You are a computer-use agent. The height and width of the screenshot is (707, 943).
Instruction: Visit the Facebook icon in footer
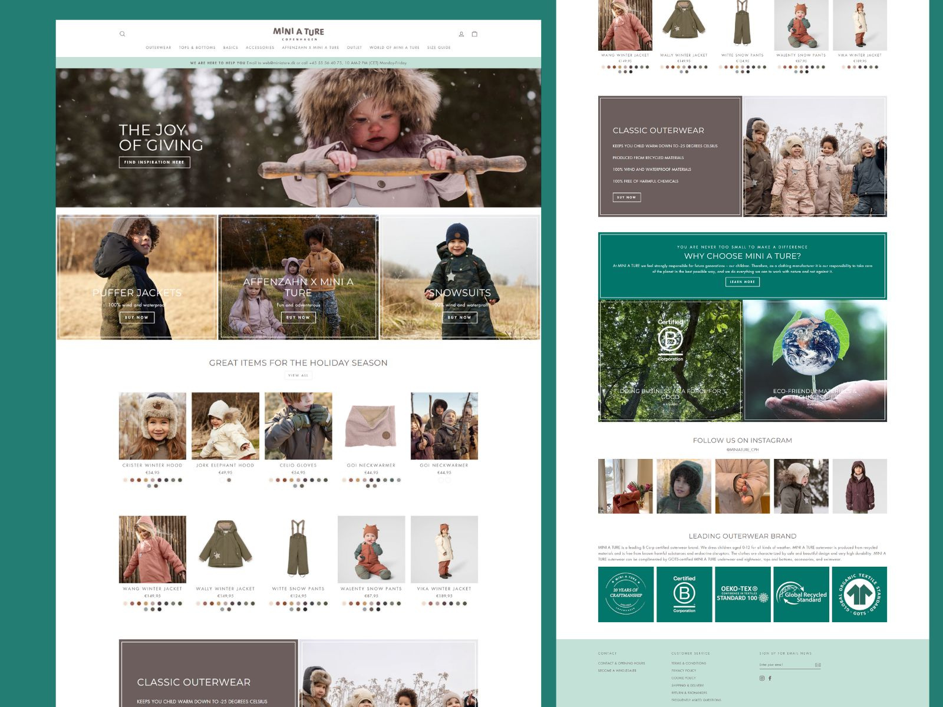[x=770, y=678]
